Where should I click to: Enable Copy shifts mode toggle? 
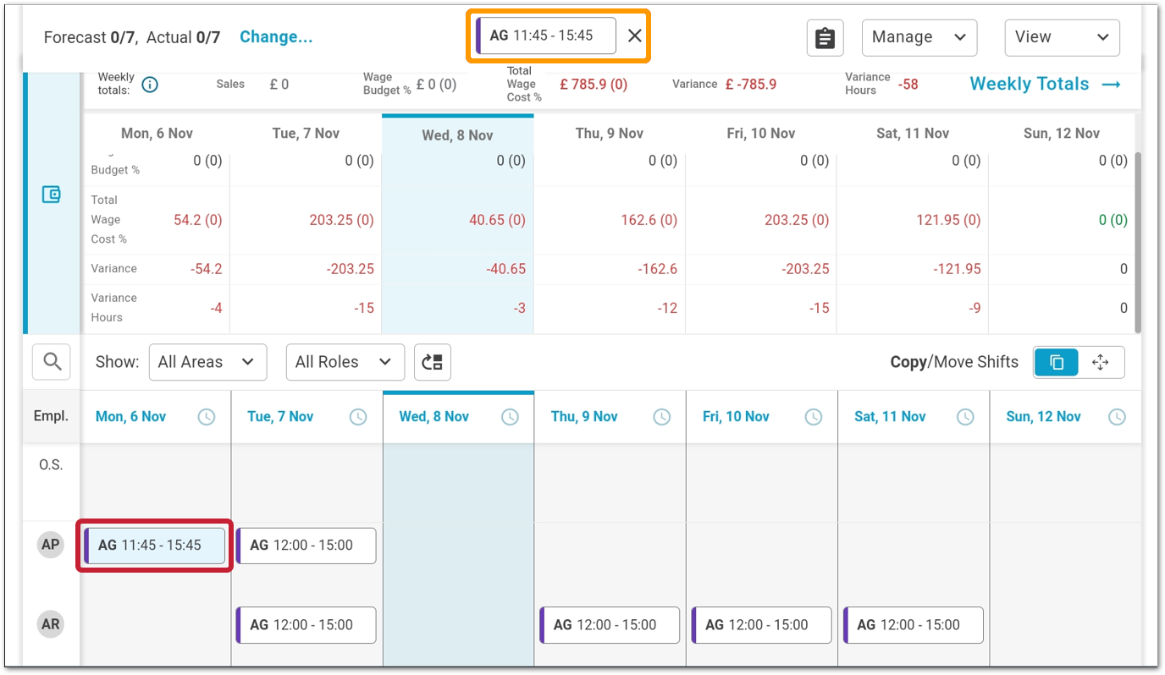click(x=1056, y=362)
